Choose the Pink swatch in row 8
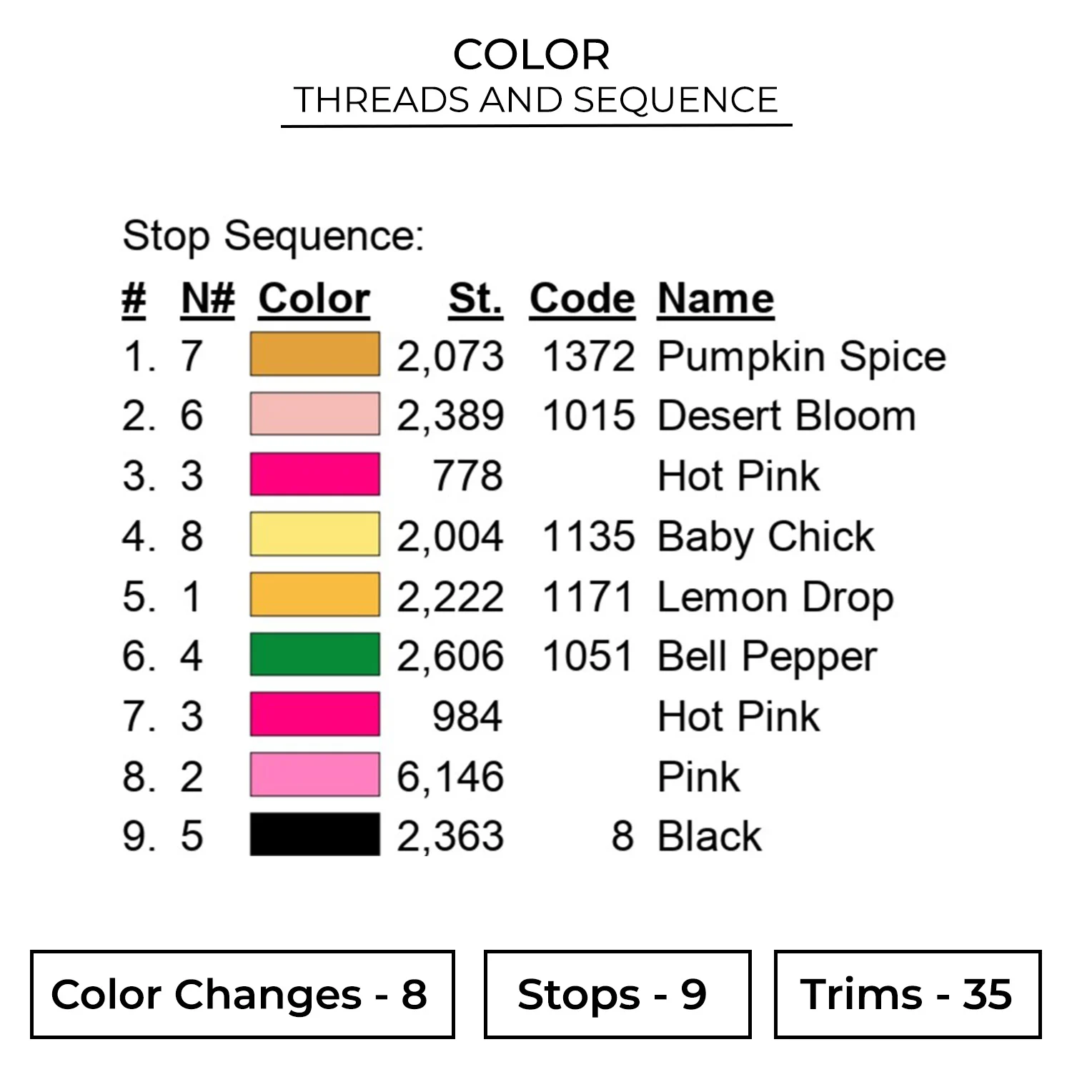This screenshot has height=1072, width=1072. (x=314, y=775)
